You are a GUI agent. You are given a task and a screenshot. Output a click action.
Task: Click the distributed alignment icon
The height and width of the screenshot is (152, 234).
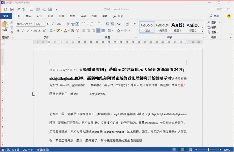click(x=103, y=31)
